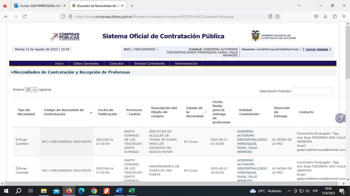Screen dimensions: 350x196
Task: Open reader view icon in address bar
Action: tap(270, 16)
